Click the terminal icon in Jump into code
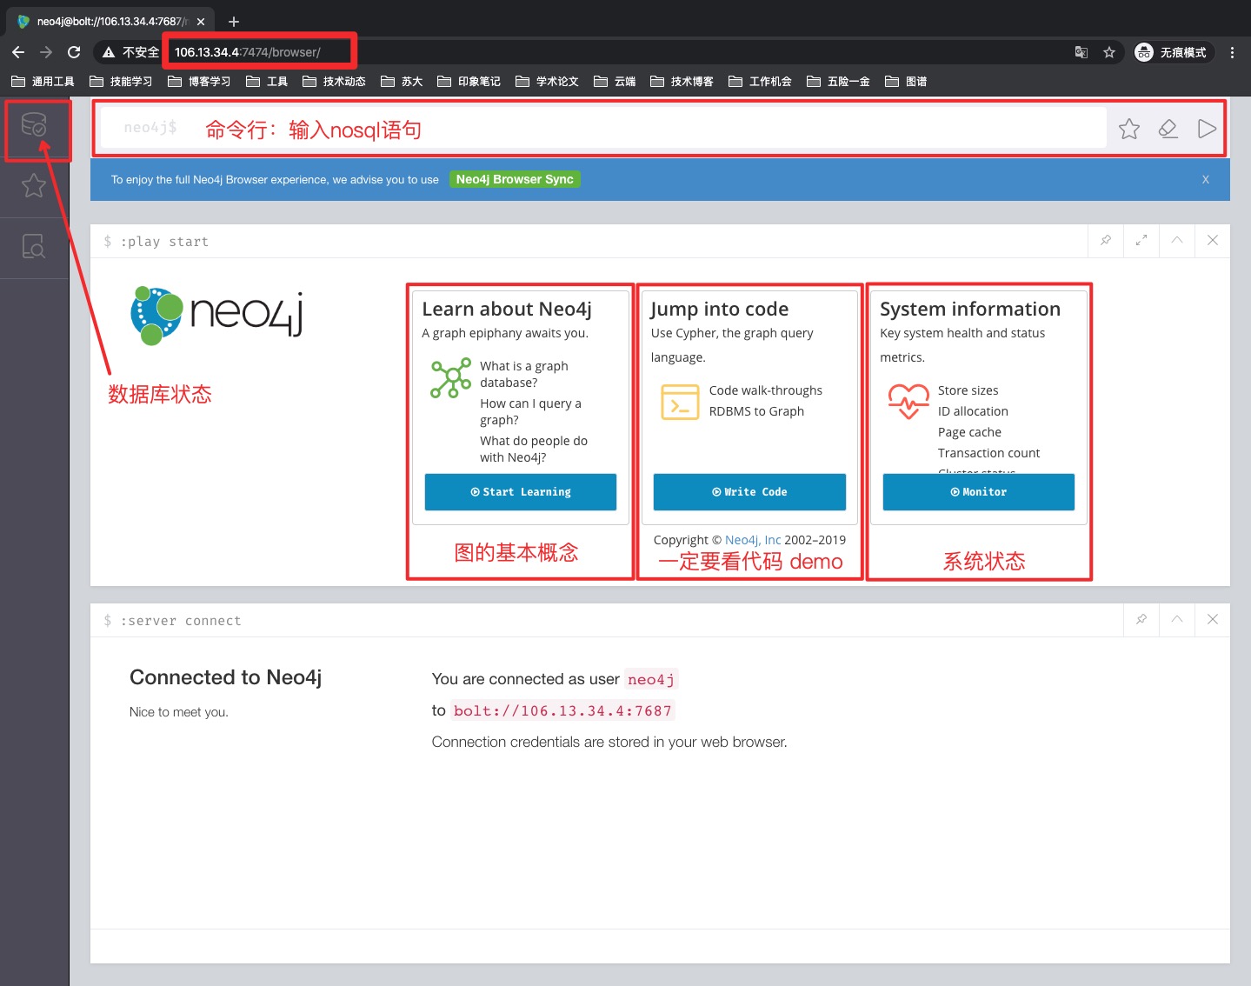 [680, 402]
